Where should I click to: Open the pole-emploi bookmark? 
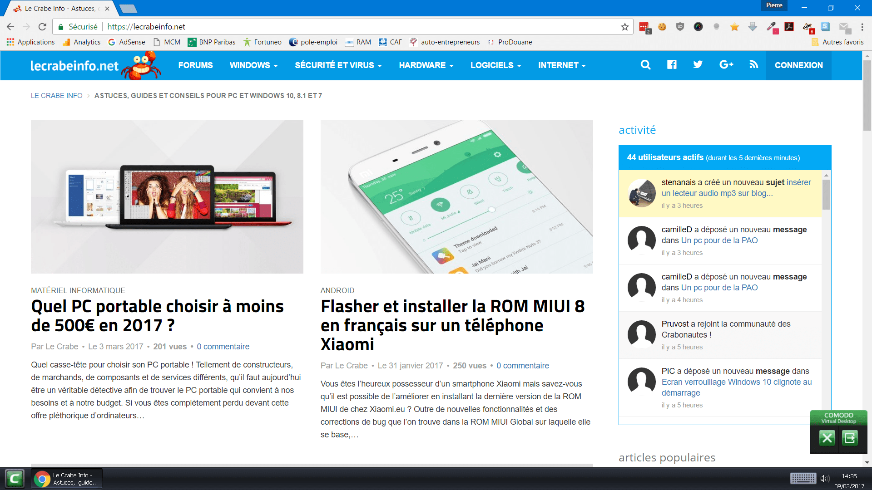click(x=313, y=42)
